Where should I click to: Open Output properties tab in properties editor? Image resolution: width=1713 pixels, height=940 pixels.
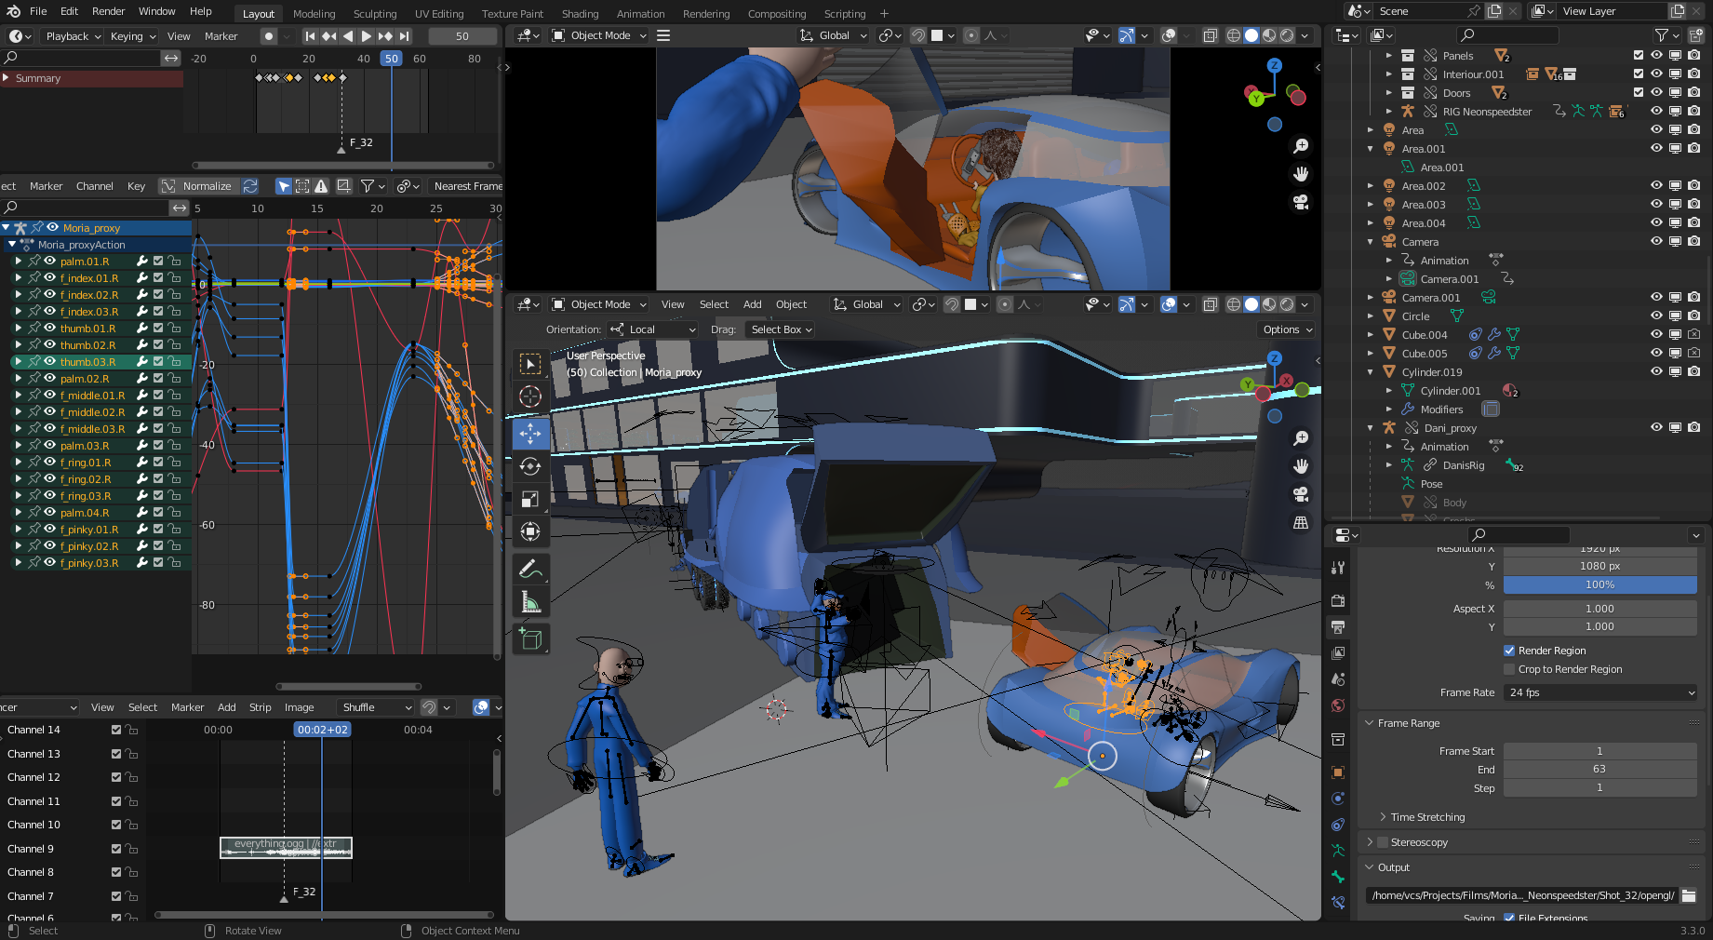pos(1338,626)
